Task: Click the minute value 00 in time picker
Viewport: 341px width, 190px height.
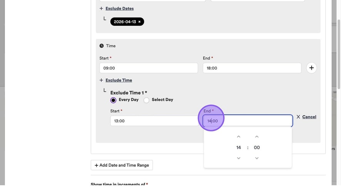Action: click(257, 148)
